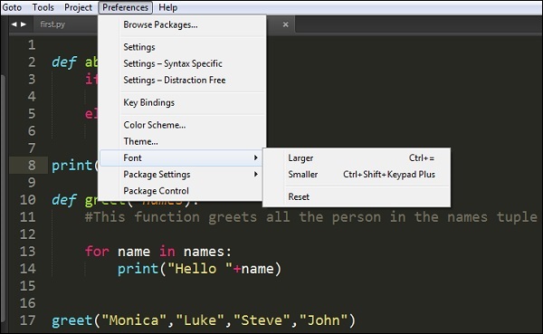Click line number 8 in gutter
Viewport: 543px width, 334px height.
click(x=32, y=165)
